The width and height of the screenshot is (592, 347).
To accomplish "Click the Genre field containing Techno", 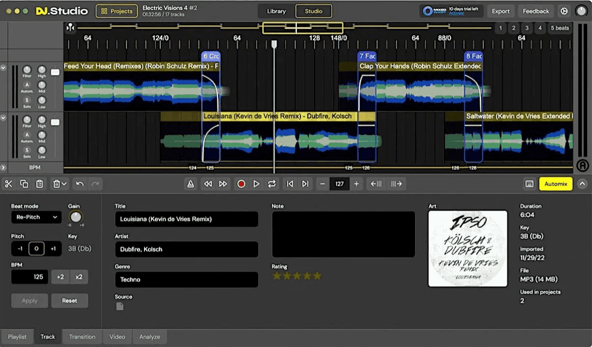I will (186, 280).
